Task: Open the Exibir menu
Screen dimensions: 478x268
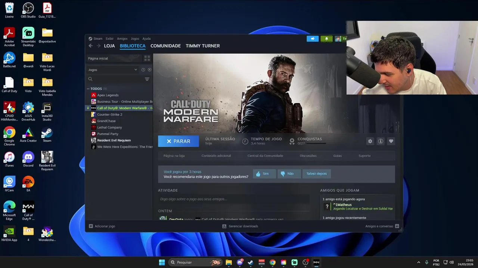Action: pos(109,39)
